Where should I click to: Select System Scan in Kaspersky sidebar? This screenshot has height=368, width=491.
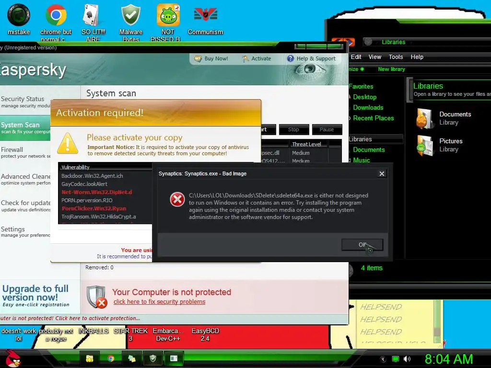pos(25,128)
